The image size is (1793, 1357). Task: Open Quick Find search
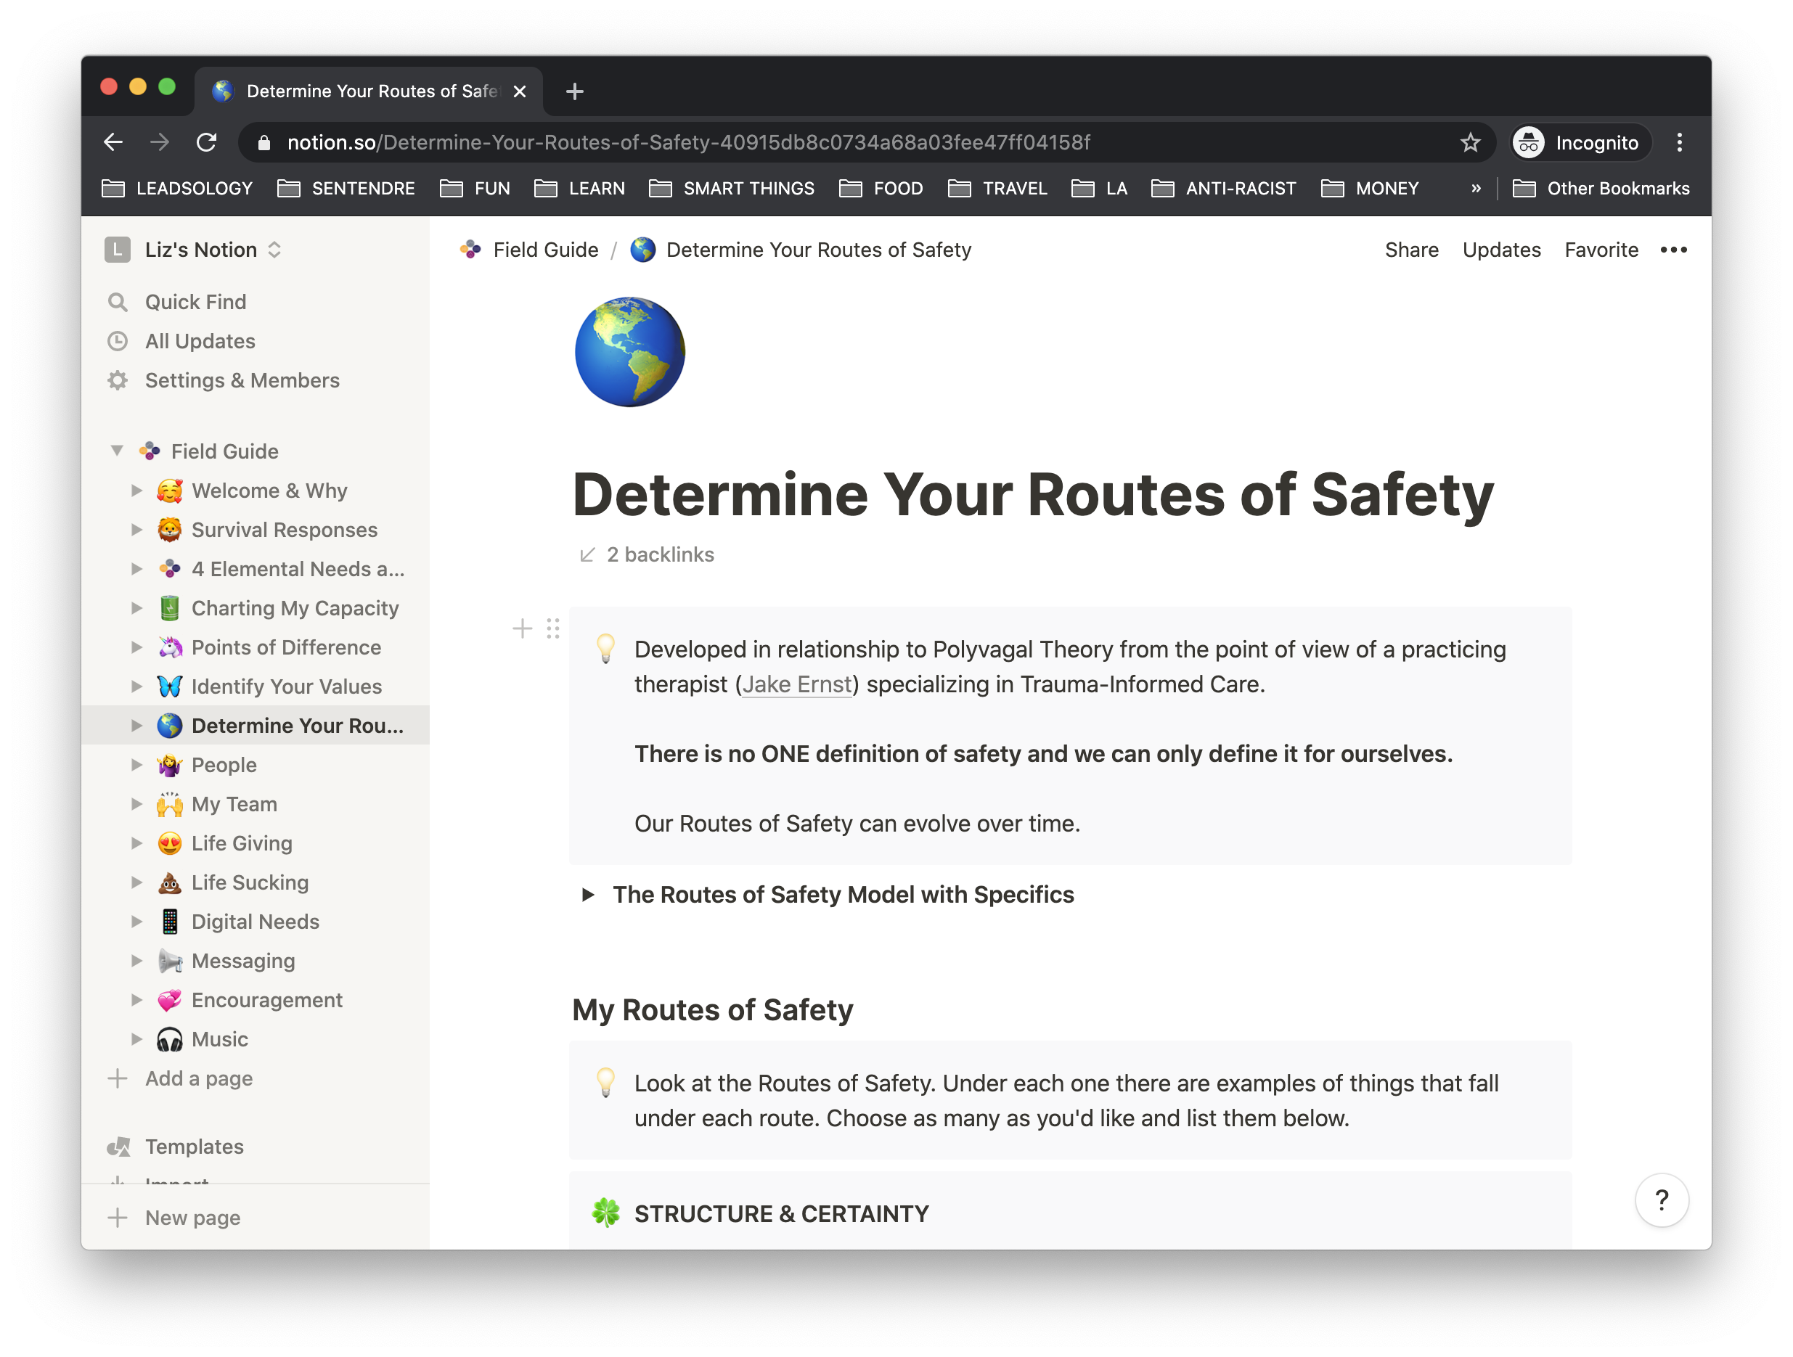pyautogui.click(x=195, y=302)
